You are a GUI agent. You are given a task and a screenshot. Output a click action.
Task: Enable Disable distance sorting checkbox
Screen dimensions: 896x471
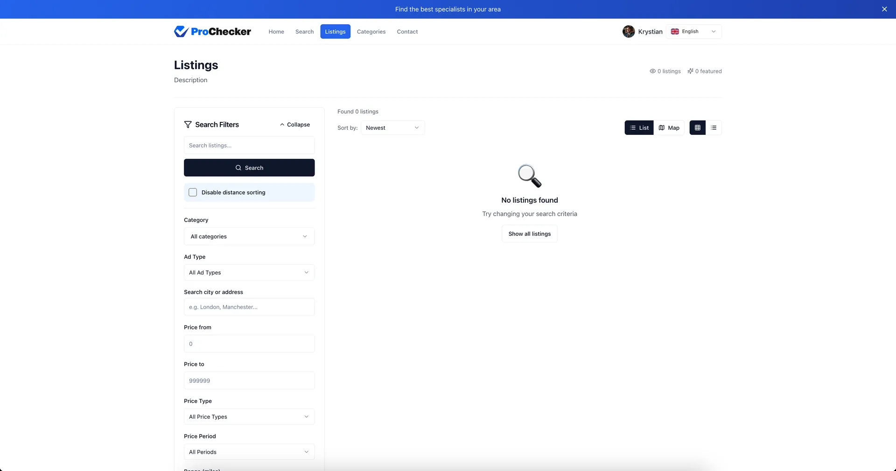[193, 192]
